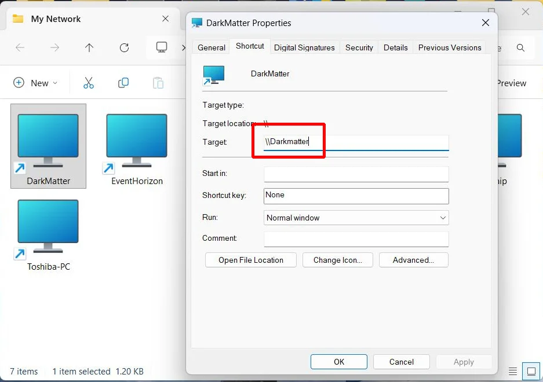Screen dimensions: 543x382
Task: Click the monitor icon in address bar
Action: click(x=161, y=47)
